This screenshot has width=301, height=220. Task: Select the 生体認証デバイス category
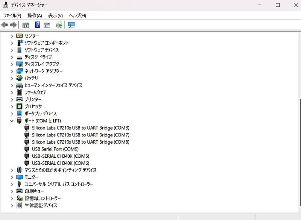[x=41, y=205]
